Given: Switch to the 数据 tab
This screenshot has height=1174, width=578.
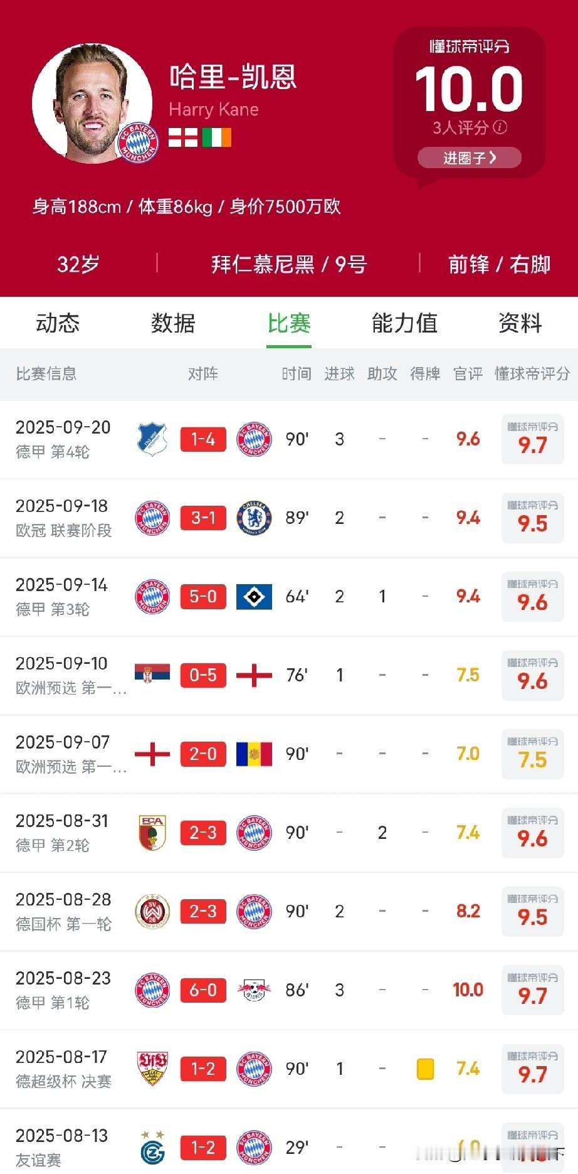Looking at the screenshot, I should [x=173, y=323].
